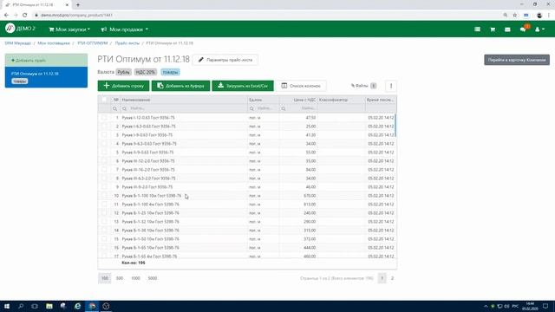The width and height of the screenshot is (555, 312).
Task: Set page size to 500
Action: [x=120, y=278]
